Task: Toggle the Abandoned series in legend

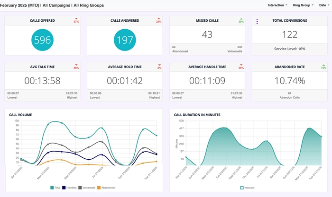Action: [106, 188]
